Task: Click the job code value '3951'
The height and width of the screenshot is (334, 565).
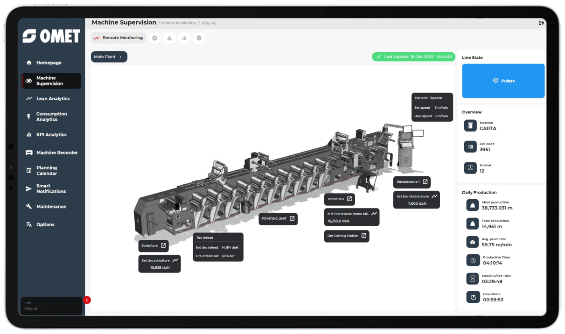Action: coord(485,150)
